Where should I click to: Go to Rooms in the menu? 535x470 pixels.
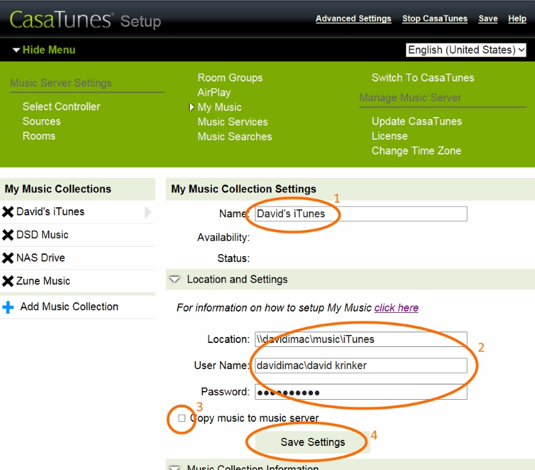tap(39, 136)
